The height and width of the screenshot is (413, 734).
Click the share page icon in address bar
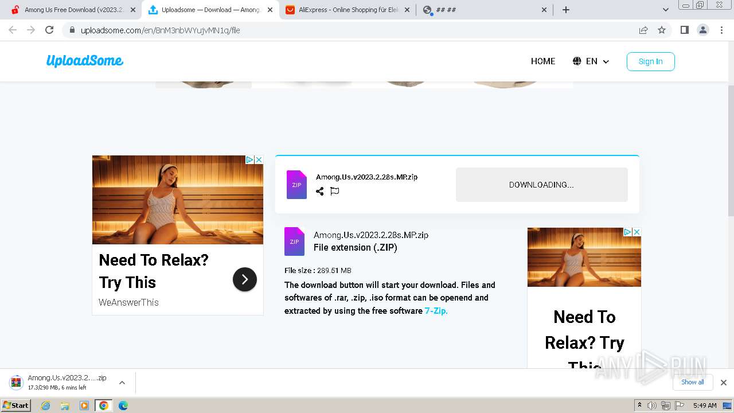coord(643,30)
